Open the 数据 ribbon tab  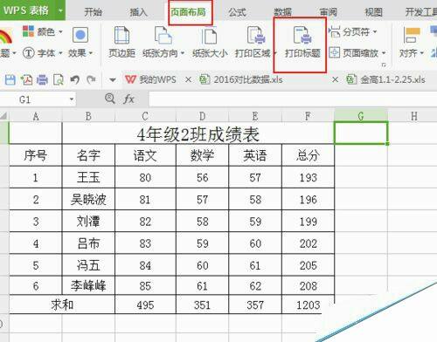click(x=282, y=12)
